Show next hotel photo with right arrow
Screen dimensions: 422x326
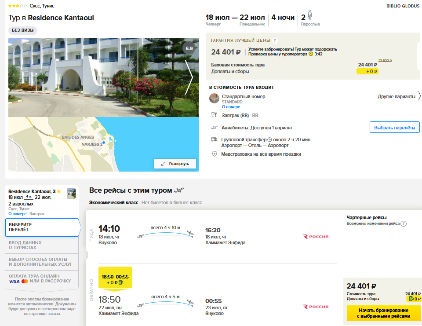[189, 77]
